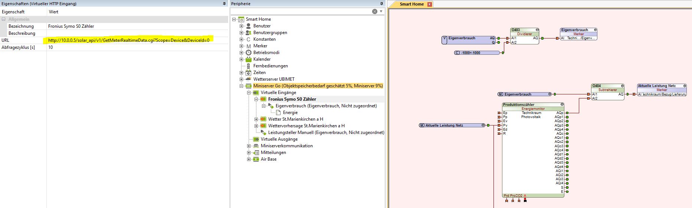Click into the Peripherie search box

click(x=301, y=11)
